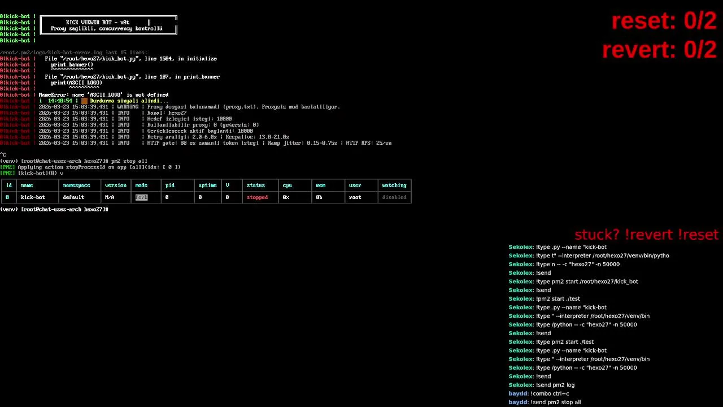Select the 'id' column header in pm2 table
Viewport: 723px width, 407px height.
coord(9,185)
